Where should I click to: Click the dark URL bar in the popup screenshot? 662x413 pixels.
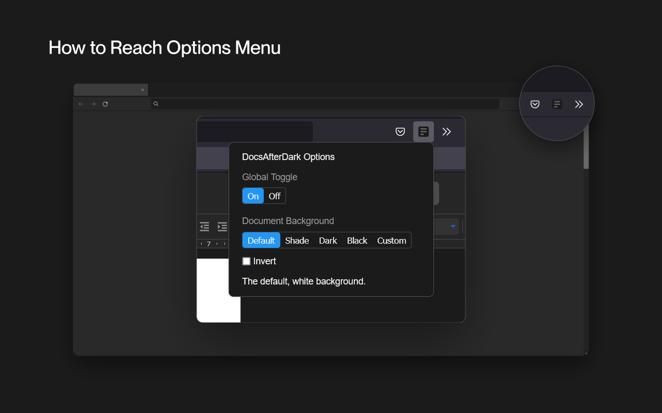tap(255, 132)
